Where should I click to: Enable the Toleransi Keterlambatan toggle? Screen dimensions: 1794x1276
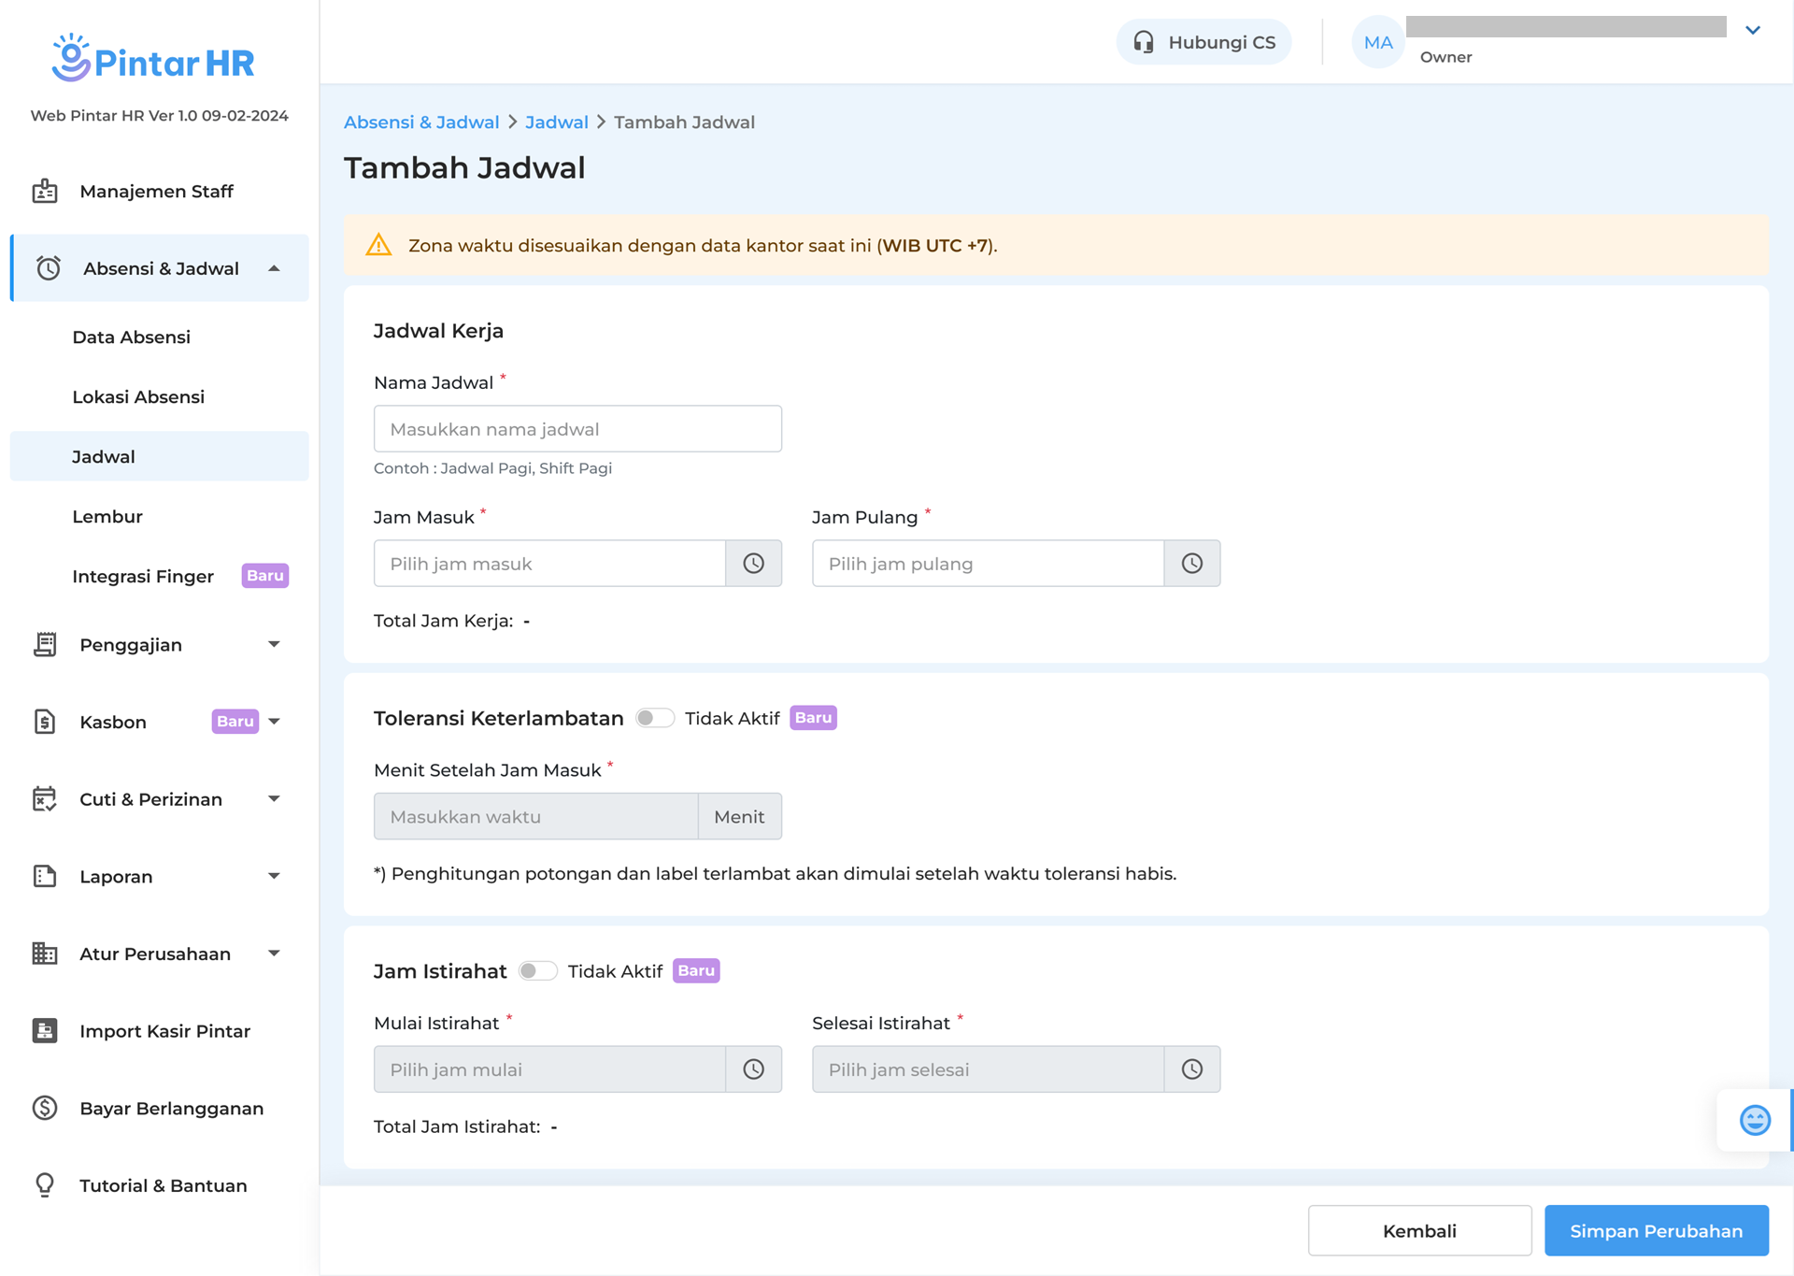pos(654,718)
